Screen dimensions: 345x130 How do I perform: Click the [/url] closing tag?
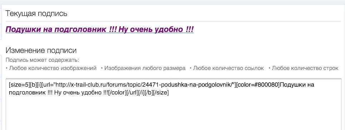[132, 93]
